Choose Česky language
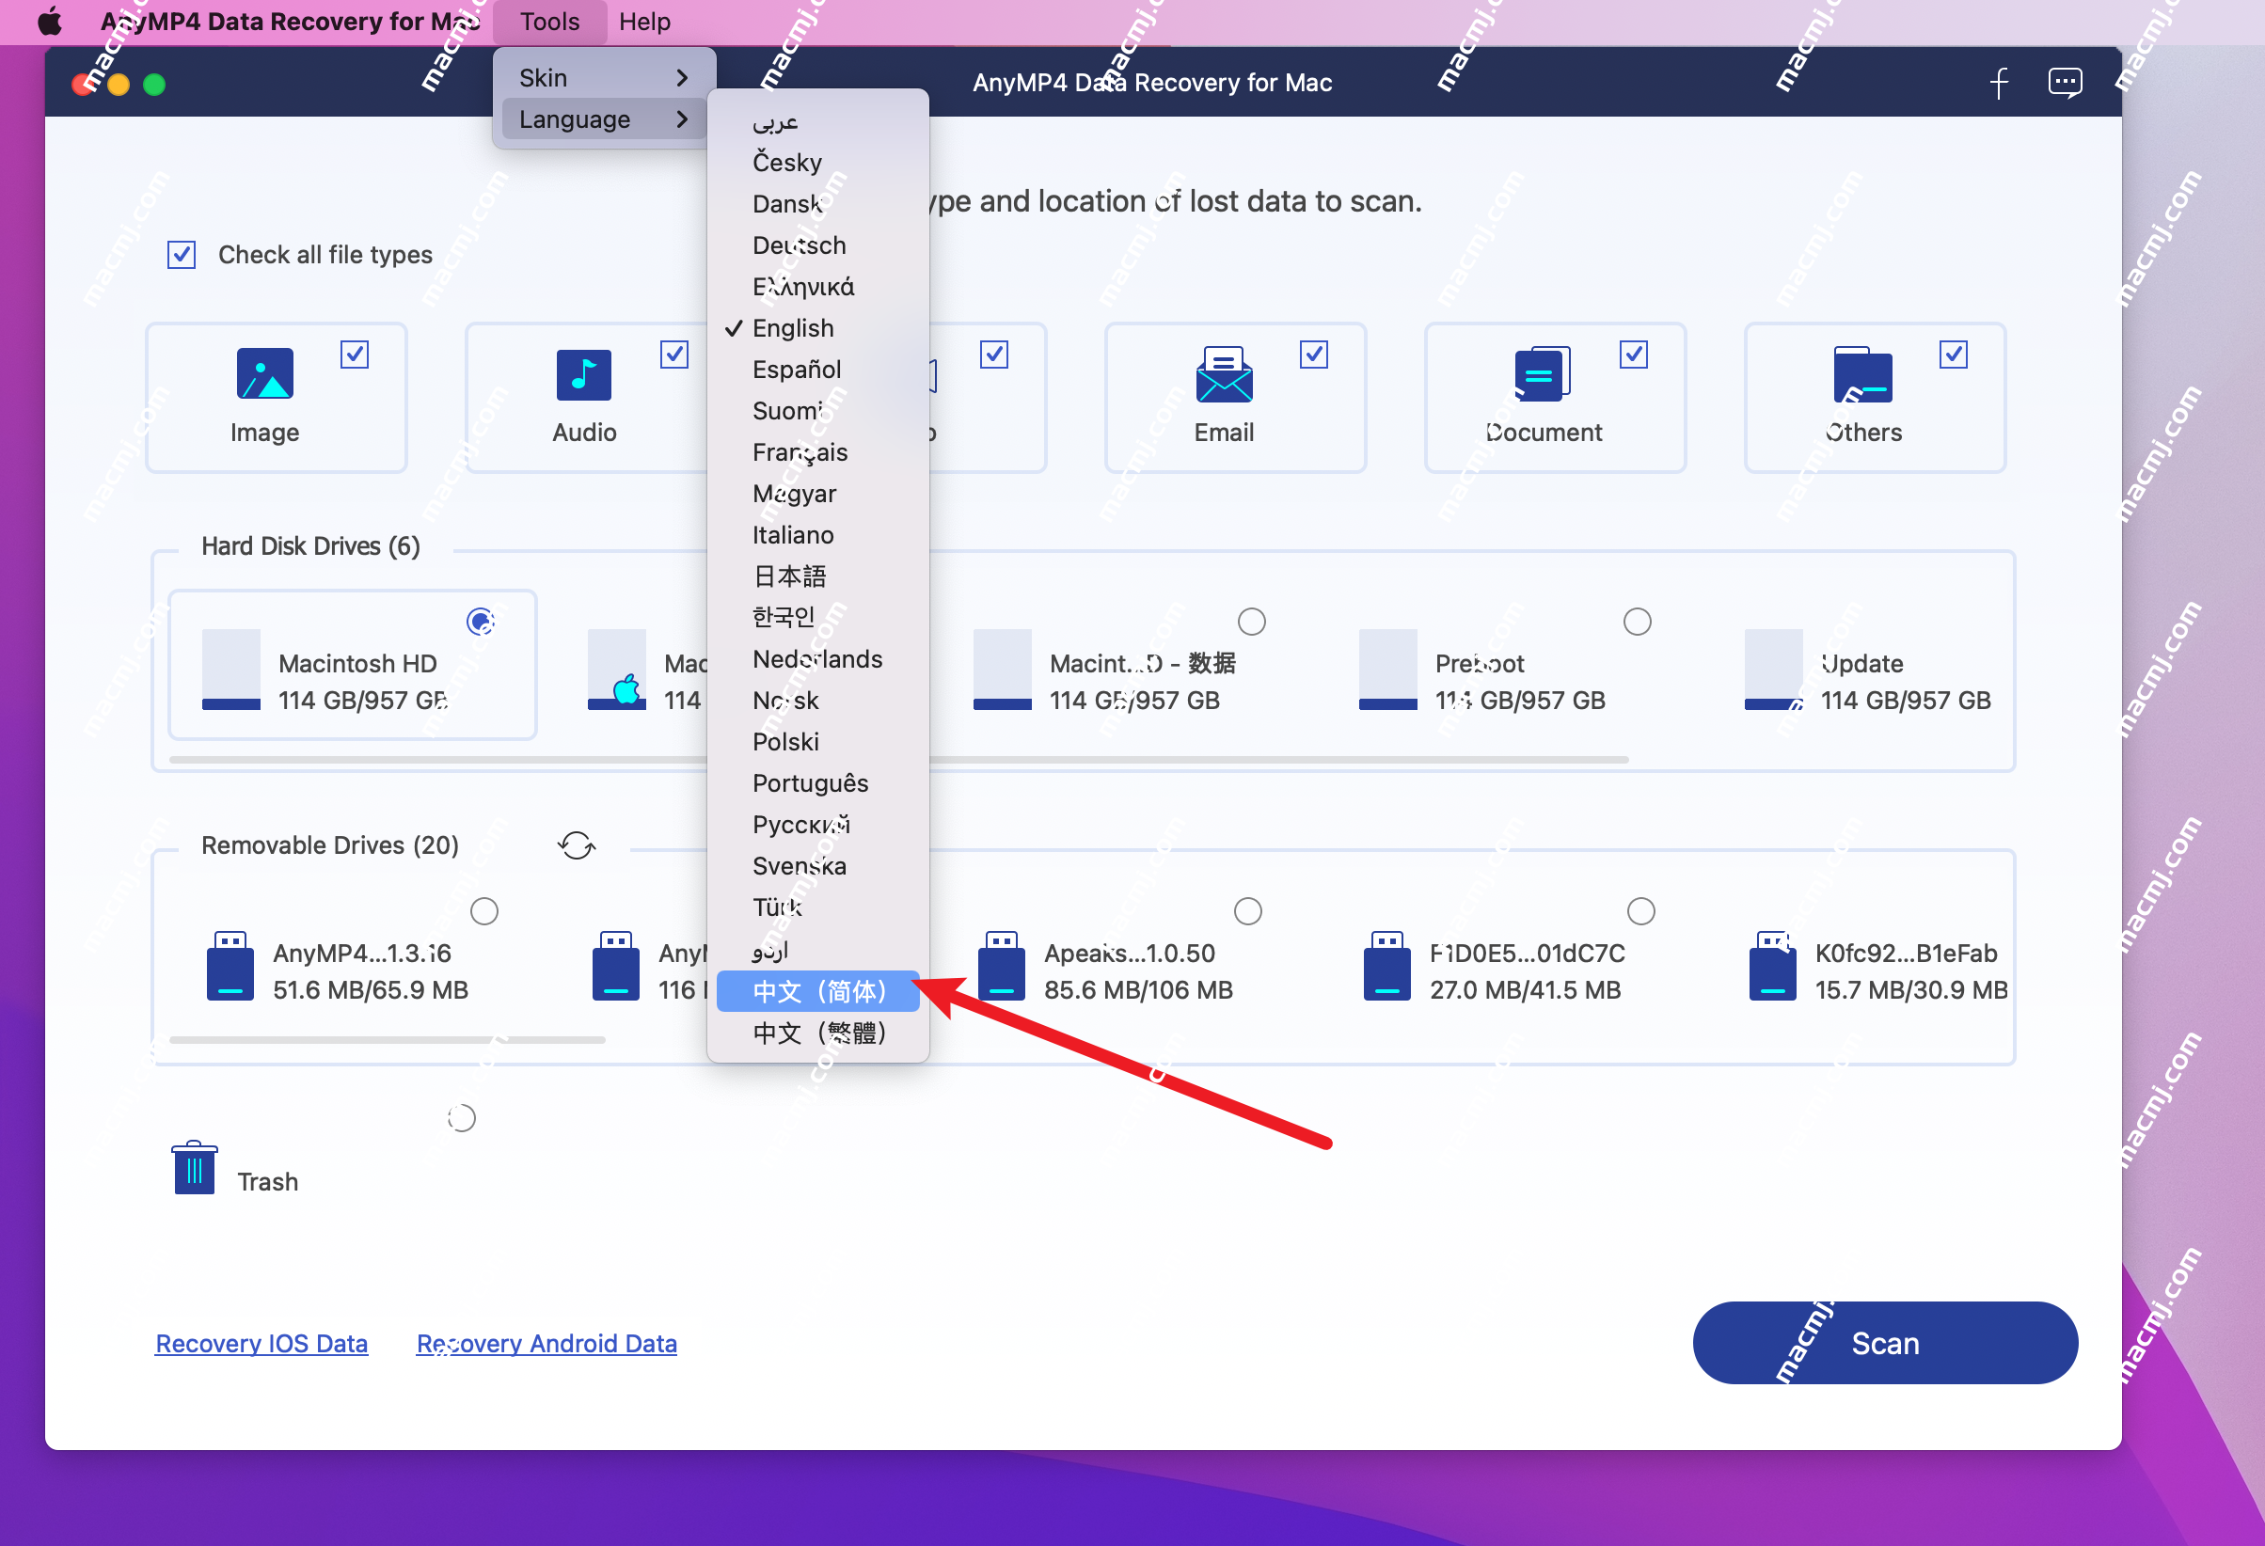The image size is (2265, 1546). tap(817, 162)
